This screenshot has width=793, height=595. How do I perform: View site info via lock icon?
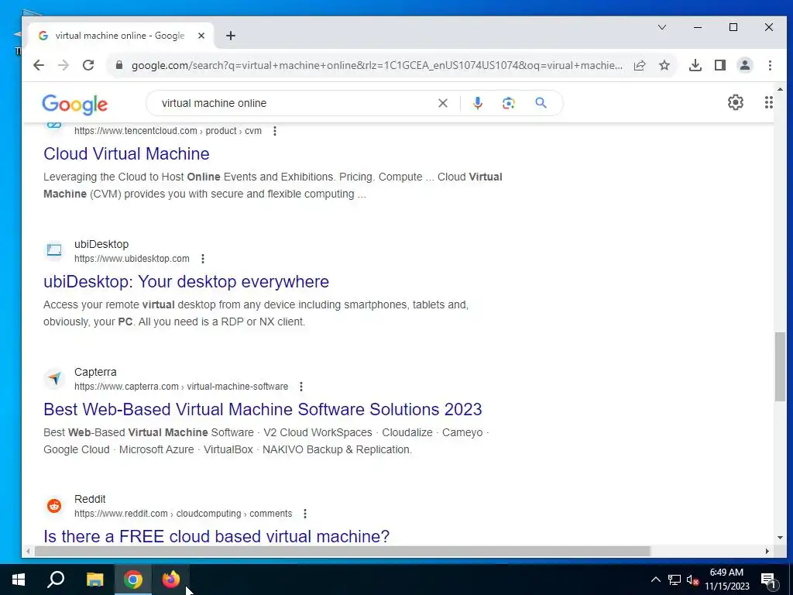tap(119, 65)
